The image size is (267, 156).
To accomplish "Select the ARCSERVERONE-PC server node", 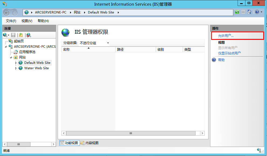I will pyautogui.click(x=35, y=46).
